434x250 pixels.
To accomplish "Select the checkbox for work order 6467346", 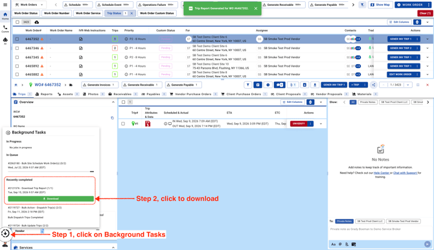I will tap(17, 48).
